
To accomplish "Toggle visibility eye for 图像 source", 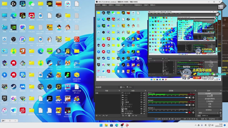I will click(141, 109).
